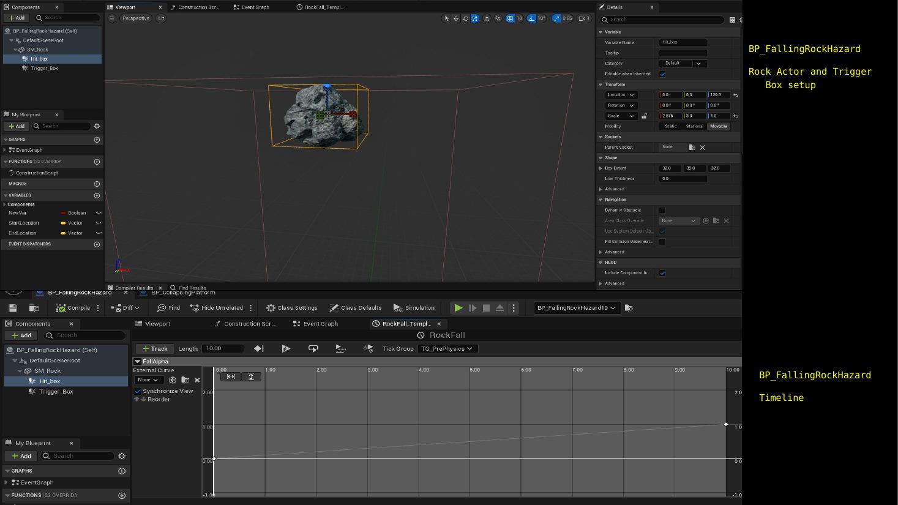Viewport: 898px width, 505px height.
Task: Click the Simulation button
Action: click(414, 308)
